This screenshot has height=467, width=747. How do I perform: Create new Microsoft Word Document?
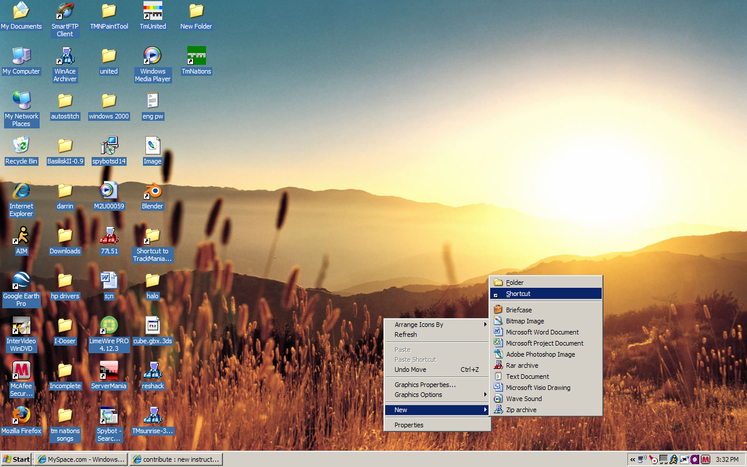coord(546,332)
